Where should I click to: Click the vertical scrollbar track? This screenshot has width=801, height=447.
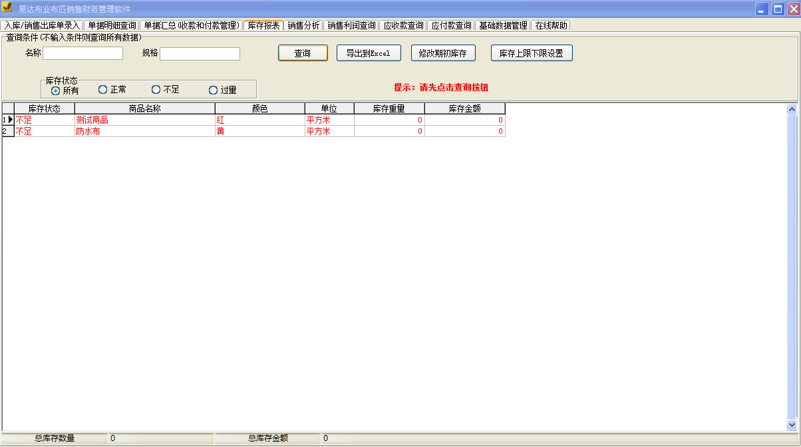(792, 267)
